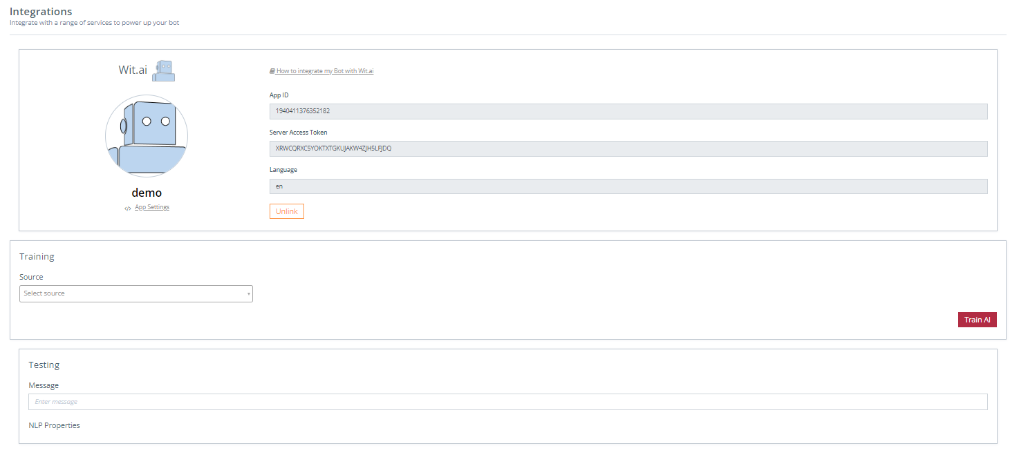Open the Select source dropdown

[x=135, y=293]
